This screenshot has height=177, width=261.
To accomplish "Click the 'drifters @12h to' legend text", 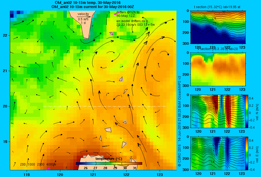I will [x=128, y=12].
